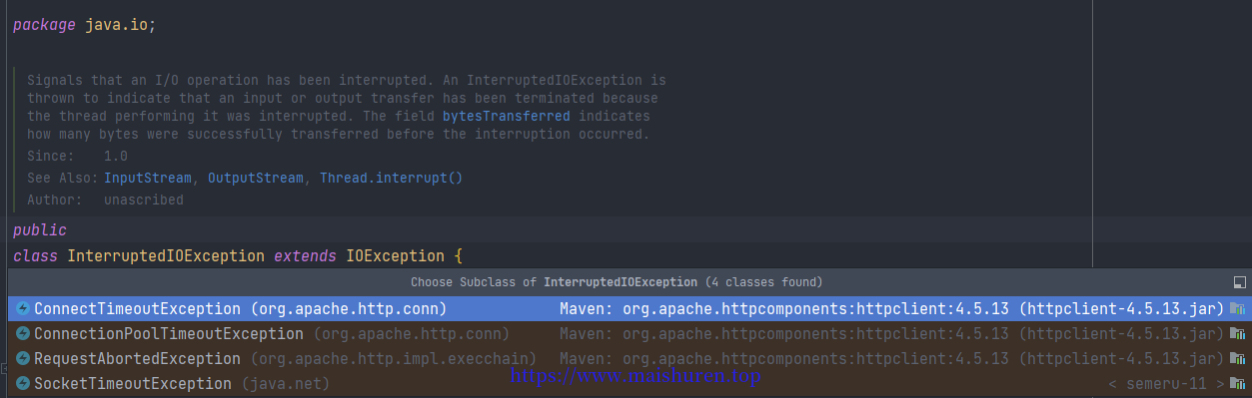Click the semeru-11 SDK icon
The width and height of the screenshot is (1252, 398).
pos(1238,383)
